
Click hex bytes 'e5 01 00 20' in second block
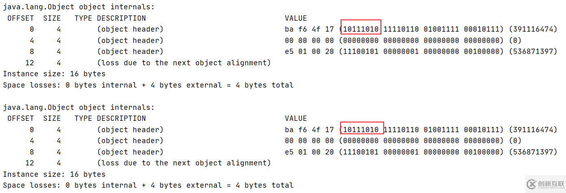(309, 152)
